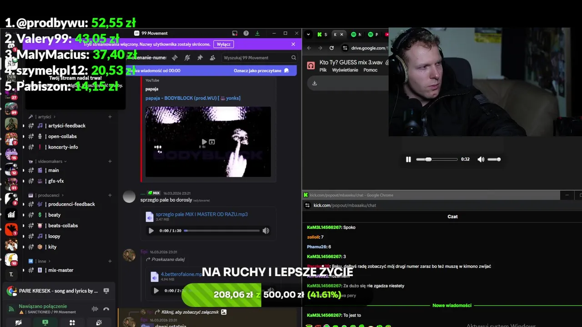Click the muted notification bell icon in Discord header
Viewport: 582px width, 327px height.
pos(187,58)
